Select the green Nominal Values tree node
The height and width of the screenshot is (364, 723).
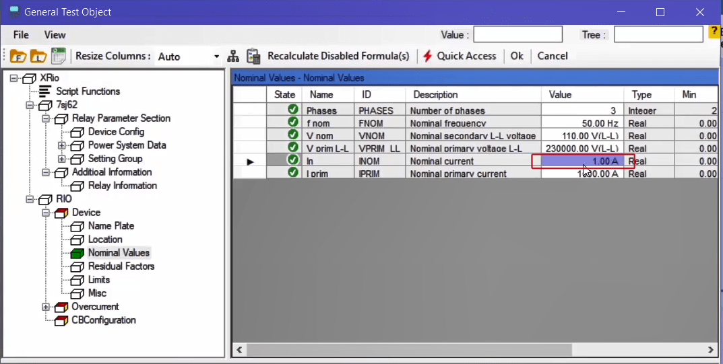[x=77, y=253]
